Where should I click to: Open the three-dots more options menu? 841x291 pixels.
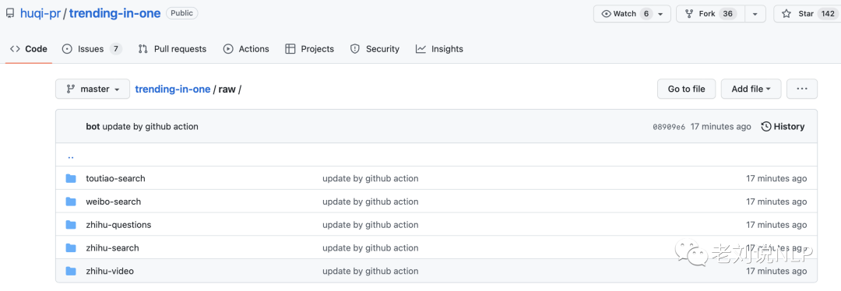pyautogui.click(x=802, y=89)
